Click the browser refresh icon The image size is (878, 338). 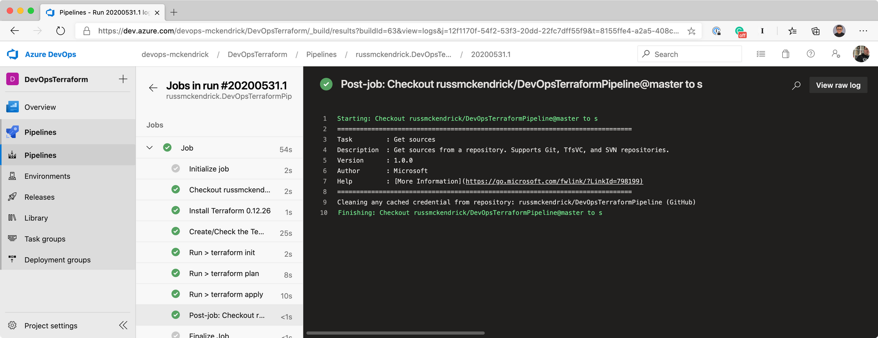point(61,31)
